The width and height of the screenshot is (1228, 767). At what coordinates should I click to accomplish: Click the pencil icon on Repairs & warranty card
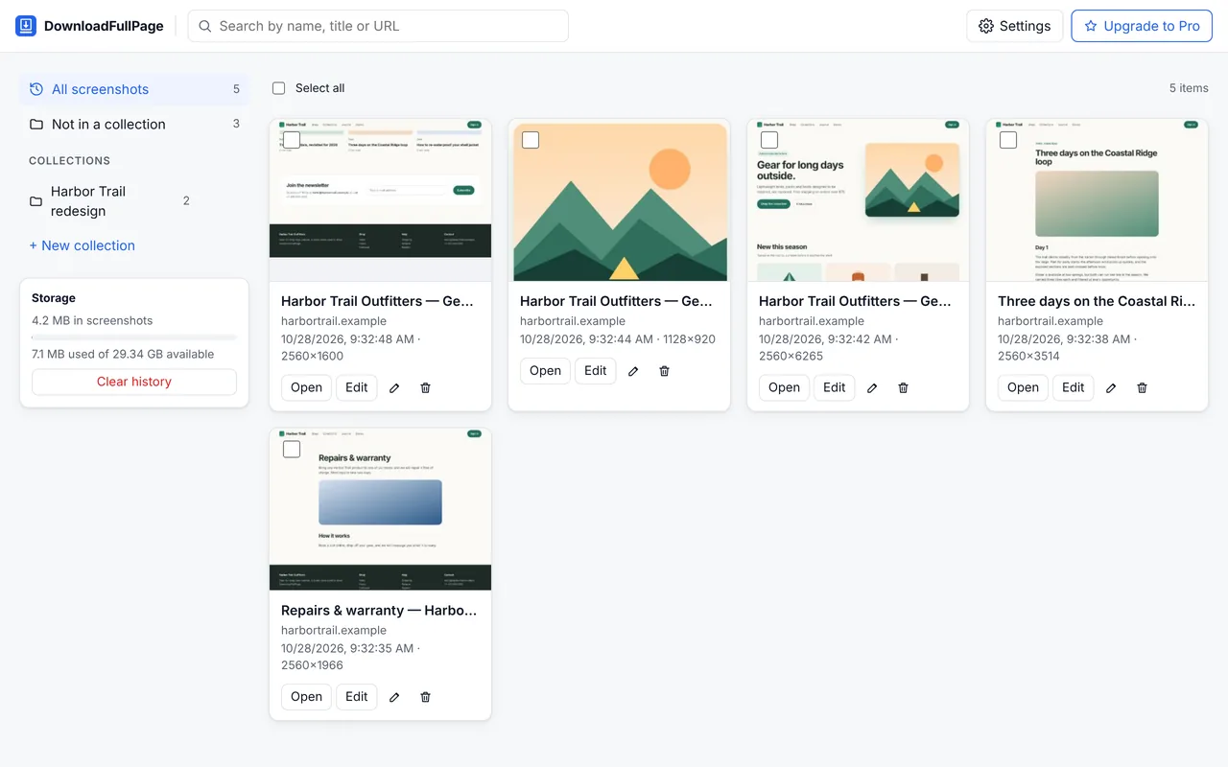(394, 697)
